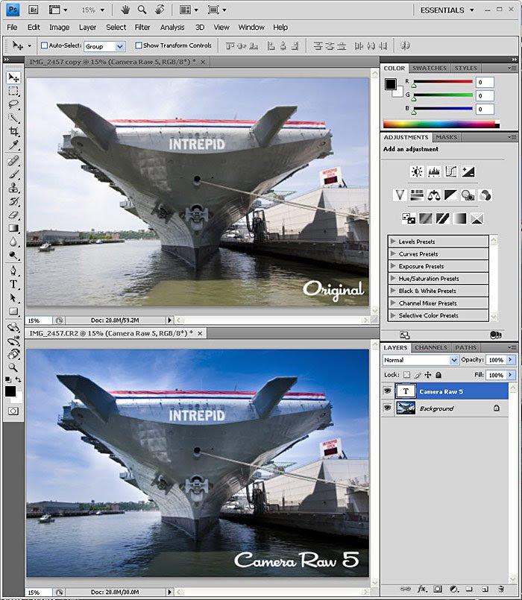Select the Pen tool
Image resolution: width=522 pixels, height=600 pixels.
13,271
